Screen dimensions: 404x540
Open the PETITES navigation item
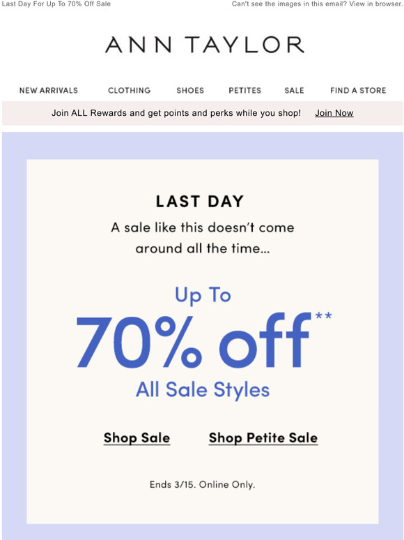click(244, 91)
